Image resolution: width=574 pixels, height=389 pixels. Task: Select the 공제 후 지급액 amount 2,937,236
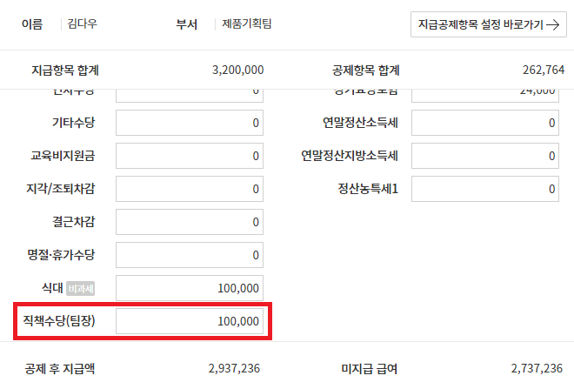(235, 369)
